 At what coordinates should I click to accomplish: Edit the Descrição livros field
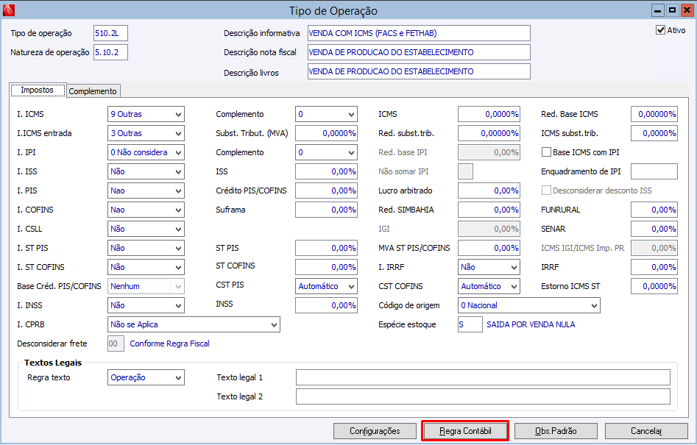(x=419, y=71)
